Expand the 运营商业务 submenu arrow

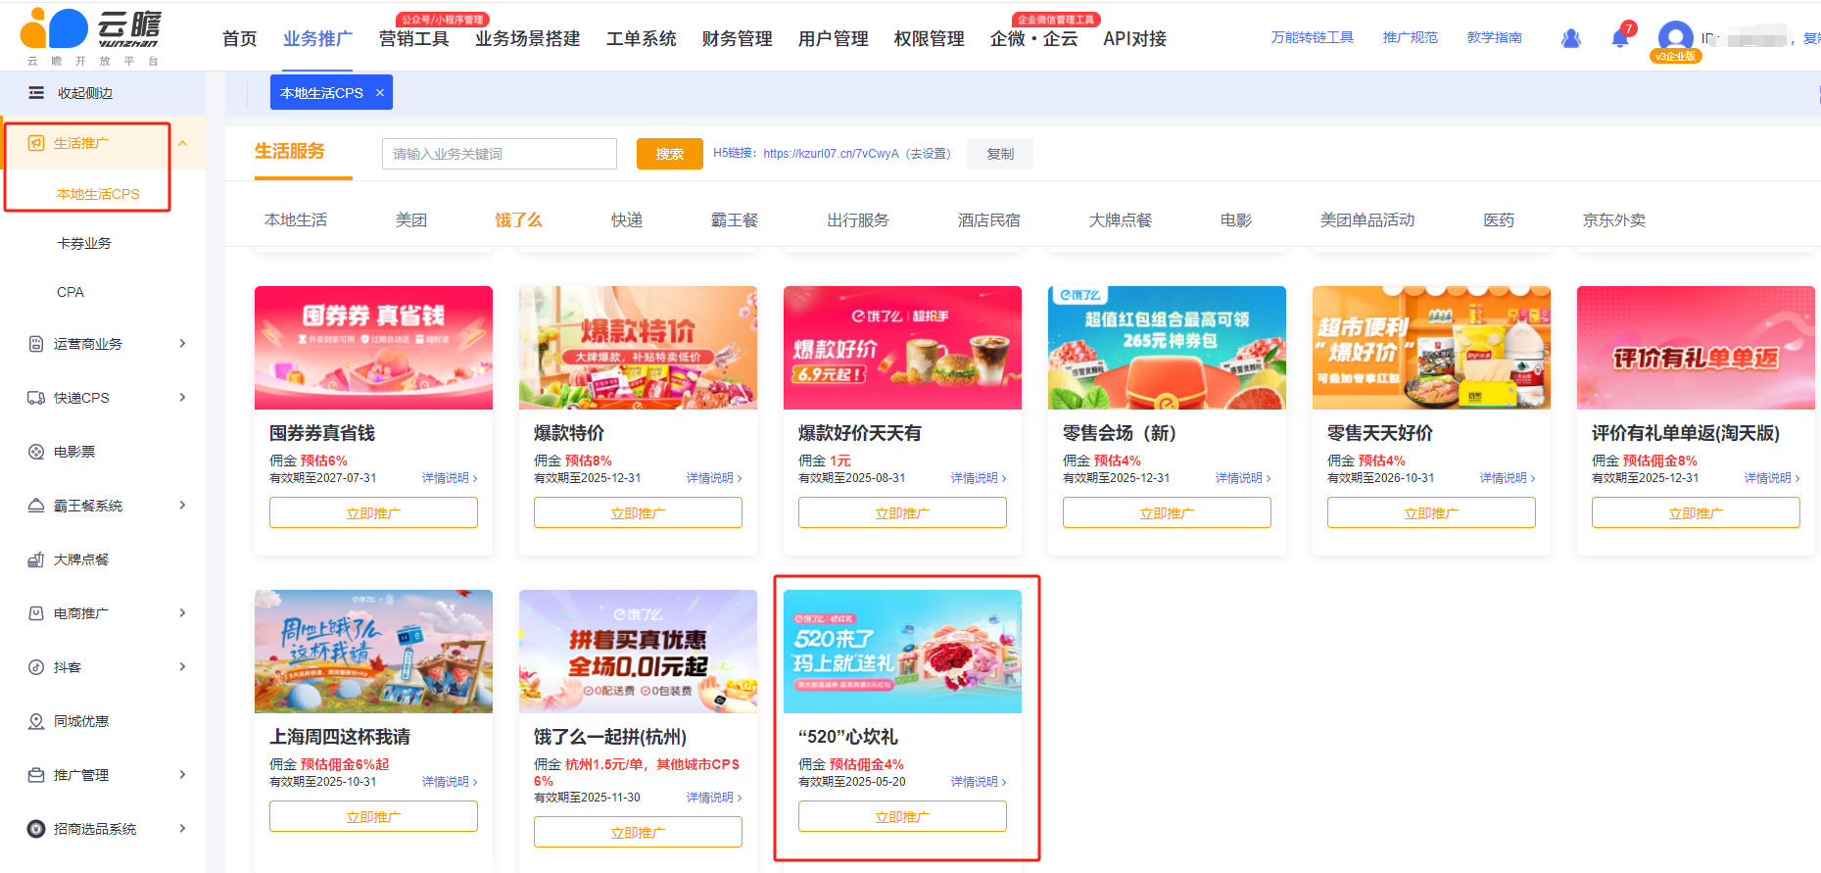click(x=182, y=344)
